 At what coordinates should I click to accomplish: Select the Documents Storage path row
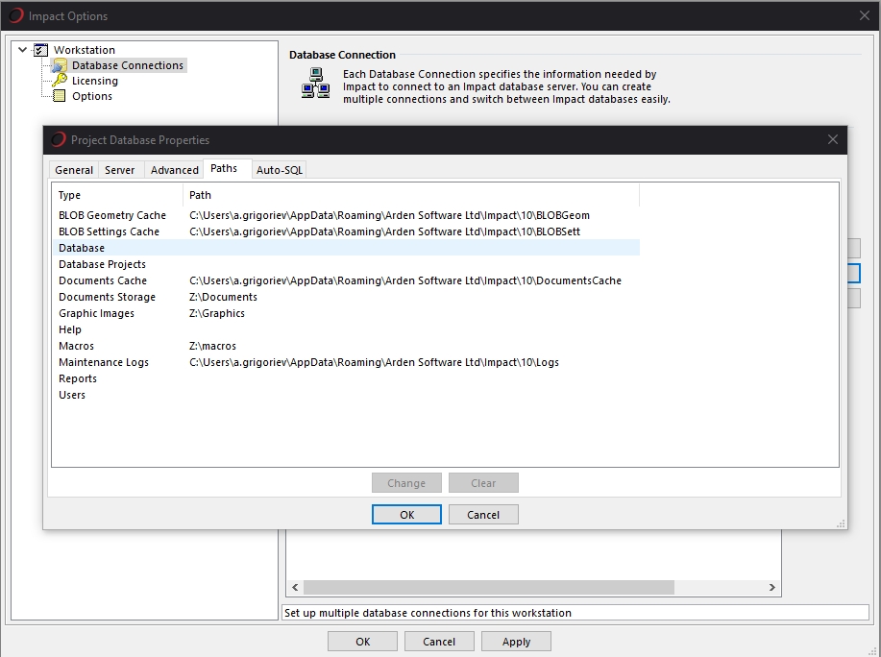pyautogui.click(x=107, y=297)
